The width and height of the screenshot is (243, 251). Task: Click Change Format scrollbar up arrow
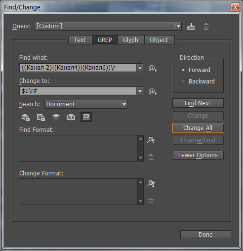click(x=140, y=182)
